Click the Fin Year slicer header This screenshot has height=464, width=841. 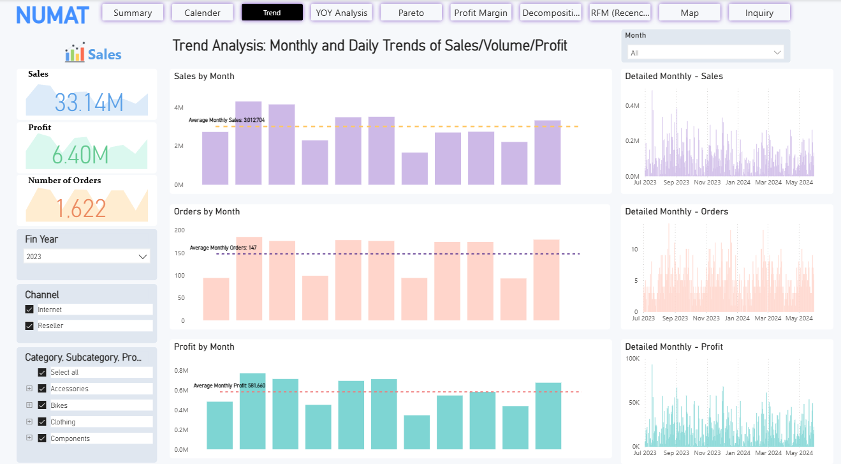coord(41,239)
